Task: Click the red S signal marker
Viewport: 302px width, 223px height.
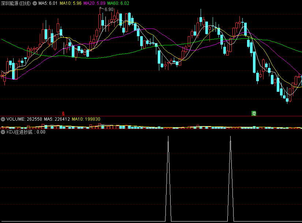Action: pos(63,114)
